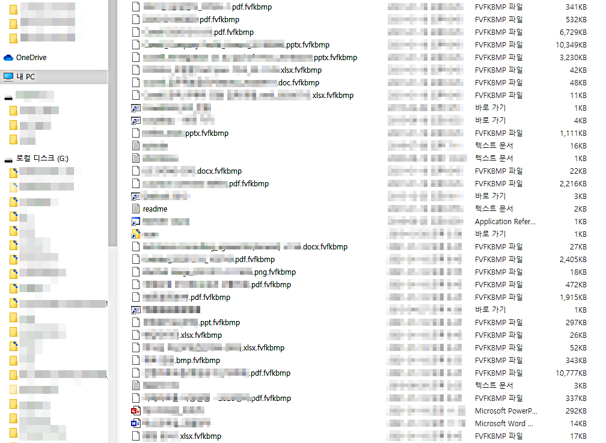The width and height of the screenshot is (606, 443).
Task: Click the blank file icon of 341KB pdf.fvfkbmp
Action: coord(136,7)
